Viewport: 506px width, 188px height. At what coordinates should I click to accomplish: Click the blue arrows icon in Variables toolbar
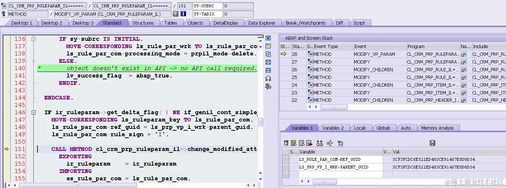tap(330, 143)
